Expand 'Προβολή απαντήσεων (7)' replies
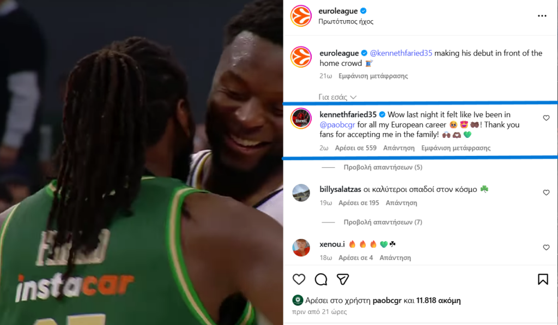Viewport: 558px width, 325px height. 383,222
